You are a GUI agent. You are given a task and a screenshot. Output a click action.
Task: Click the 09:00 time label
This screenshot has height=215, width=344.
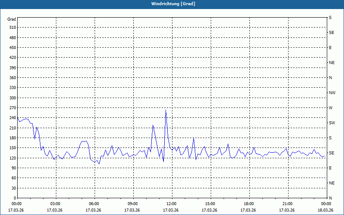point(133,204)
